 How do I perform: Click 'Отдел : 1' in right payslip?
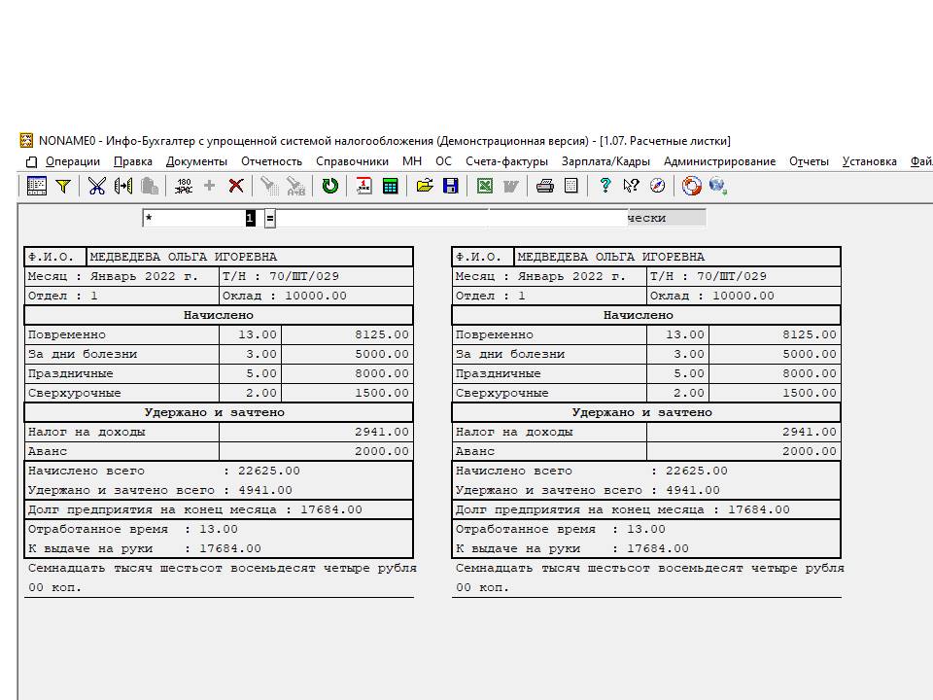pos(490,296)
